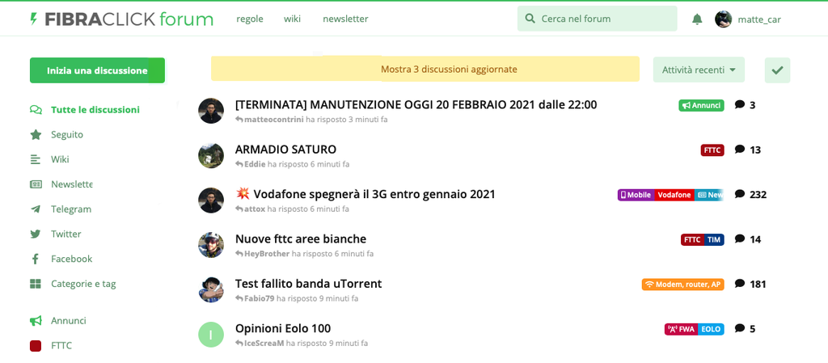Click avatar beside Test fallito banda uTorrent
This screenshot has height=363, width=828.
click(211, 289)
